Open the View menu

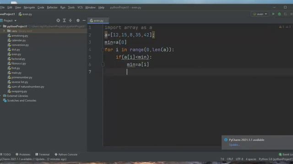pyautogui.click(x=18, y=8)
